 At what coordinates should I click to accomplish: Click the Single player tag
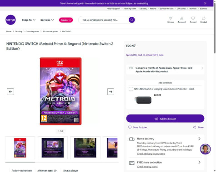[70, 171]
